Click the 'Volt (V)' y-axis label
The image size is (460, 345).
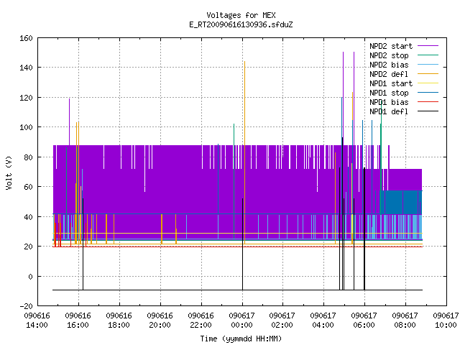pyautogui.click(x=9, y=172)
